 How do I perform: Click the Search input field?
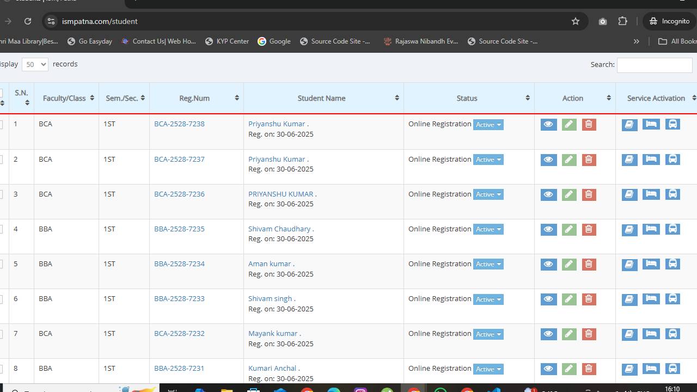pos(654,64)
